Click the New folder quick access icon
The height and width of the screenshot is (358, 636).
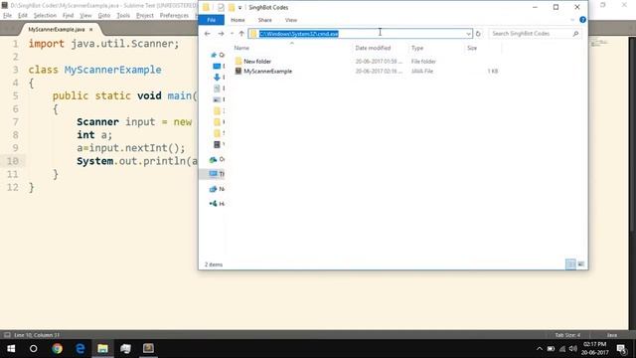(232, 7)
